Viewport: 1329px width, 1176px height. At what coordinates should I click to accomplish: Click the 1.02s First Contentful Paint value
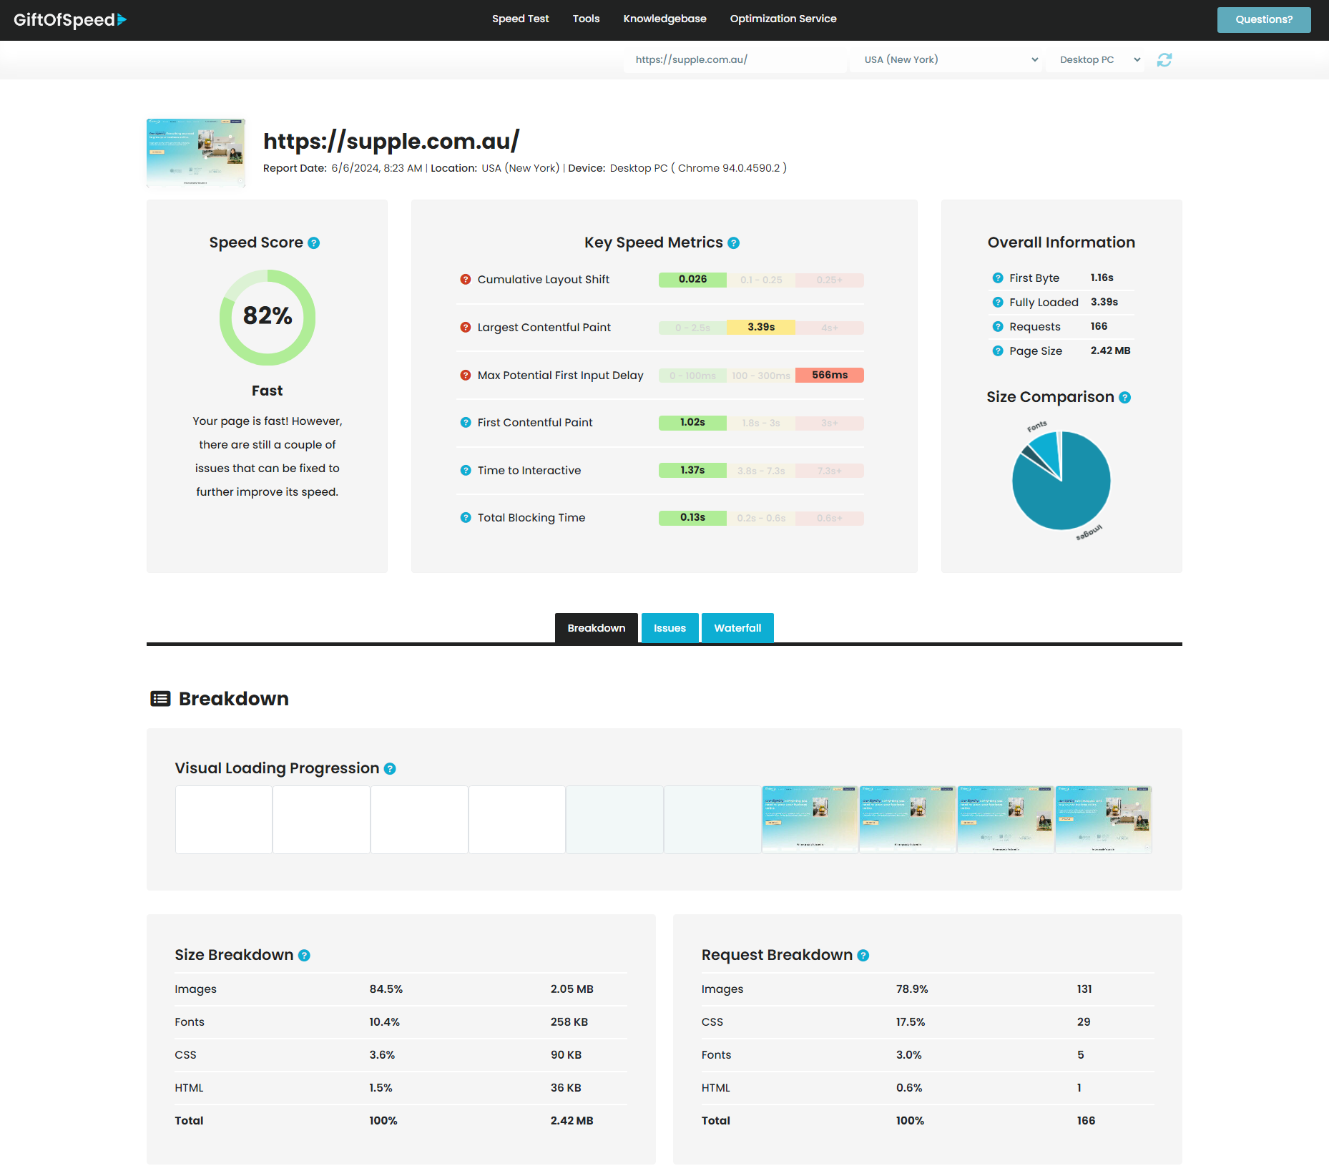tap(692, 423)
